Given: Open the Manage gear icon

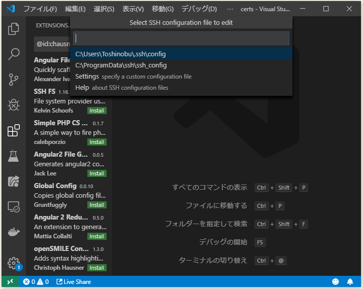Looking at the screenshot, I should click(13, 263).
